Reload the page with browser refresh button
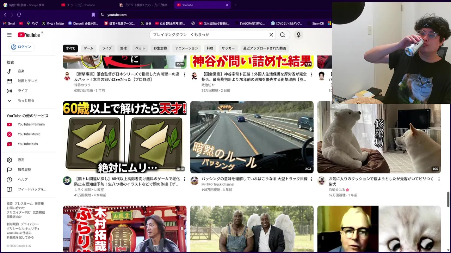The image size is (451, 253). (x=19, y=15)
